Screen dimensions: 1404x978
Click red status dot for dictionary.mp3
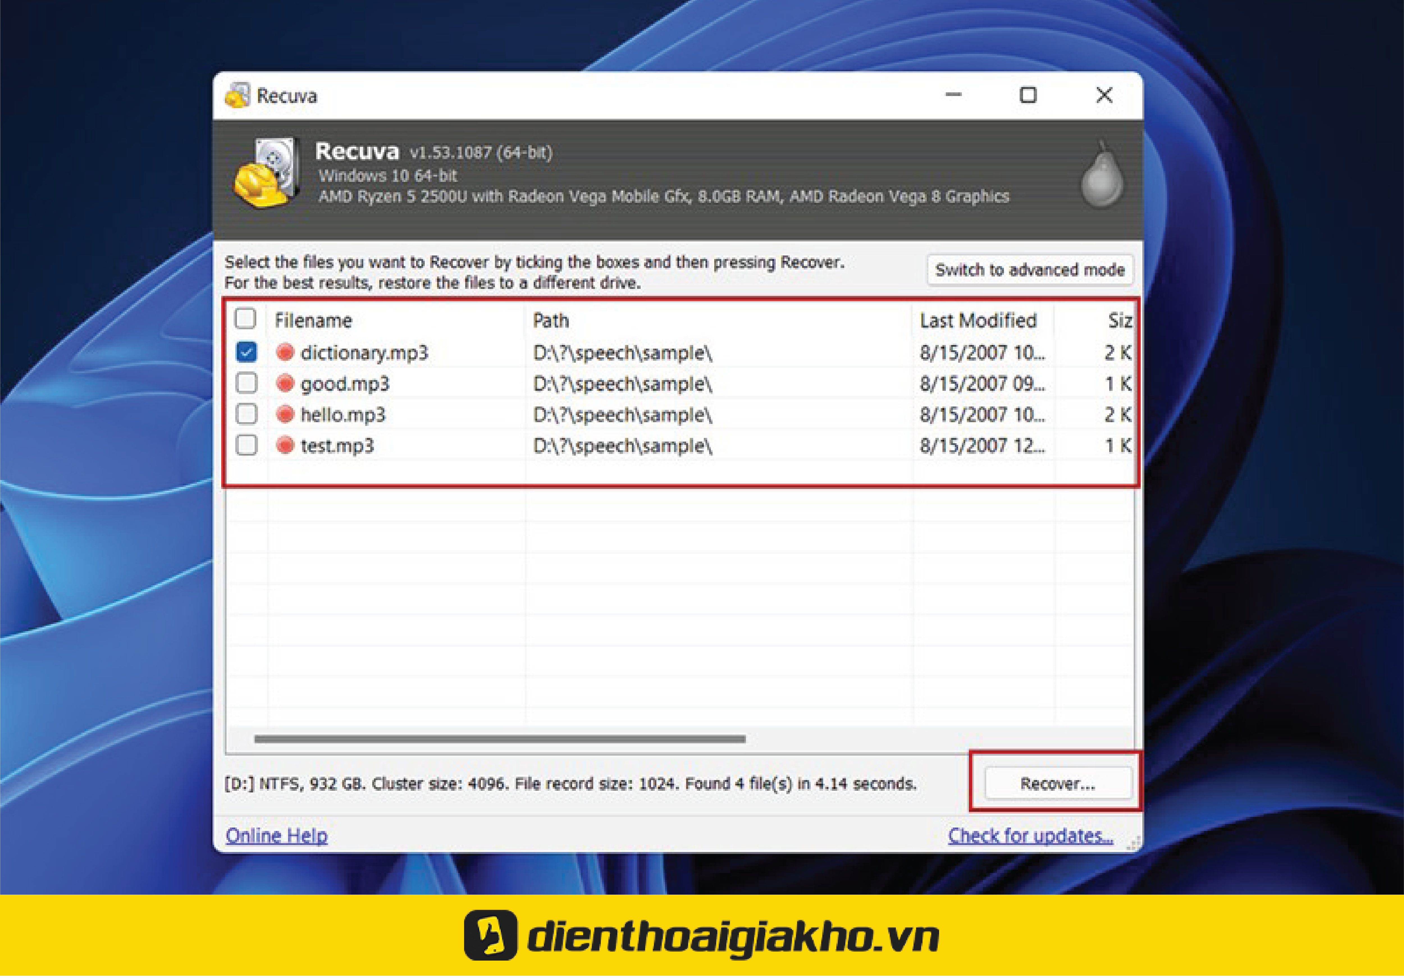[285, 352]
